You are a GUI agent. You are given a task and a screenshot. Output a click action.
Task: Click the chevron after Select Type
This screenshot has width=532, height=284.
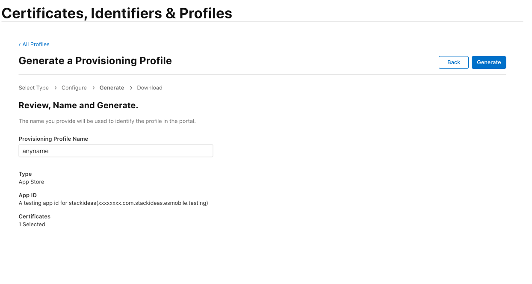tap(55, 88)
